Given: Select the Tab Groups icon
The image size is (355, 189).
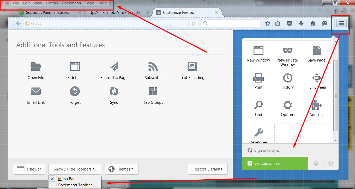Looking at the screenshot, I should click(153, 91).
